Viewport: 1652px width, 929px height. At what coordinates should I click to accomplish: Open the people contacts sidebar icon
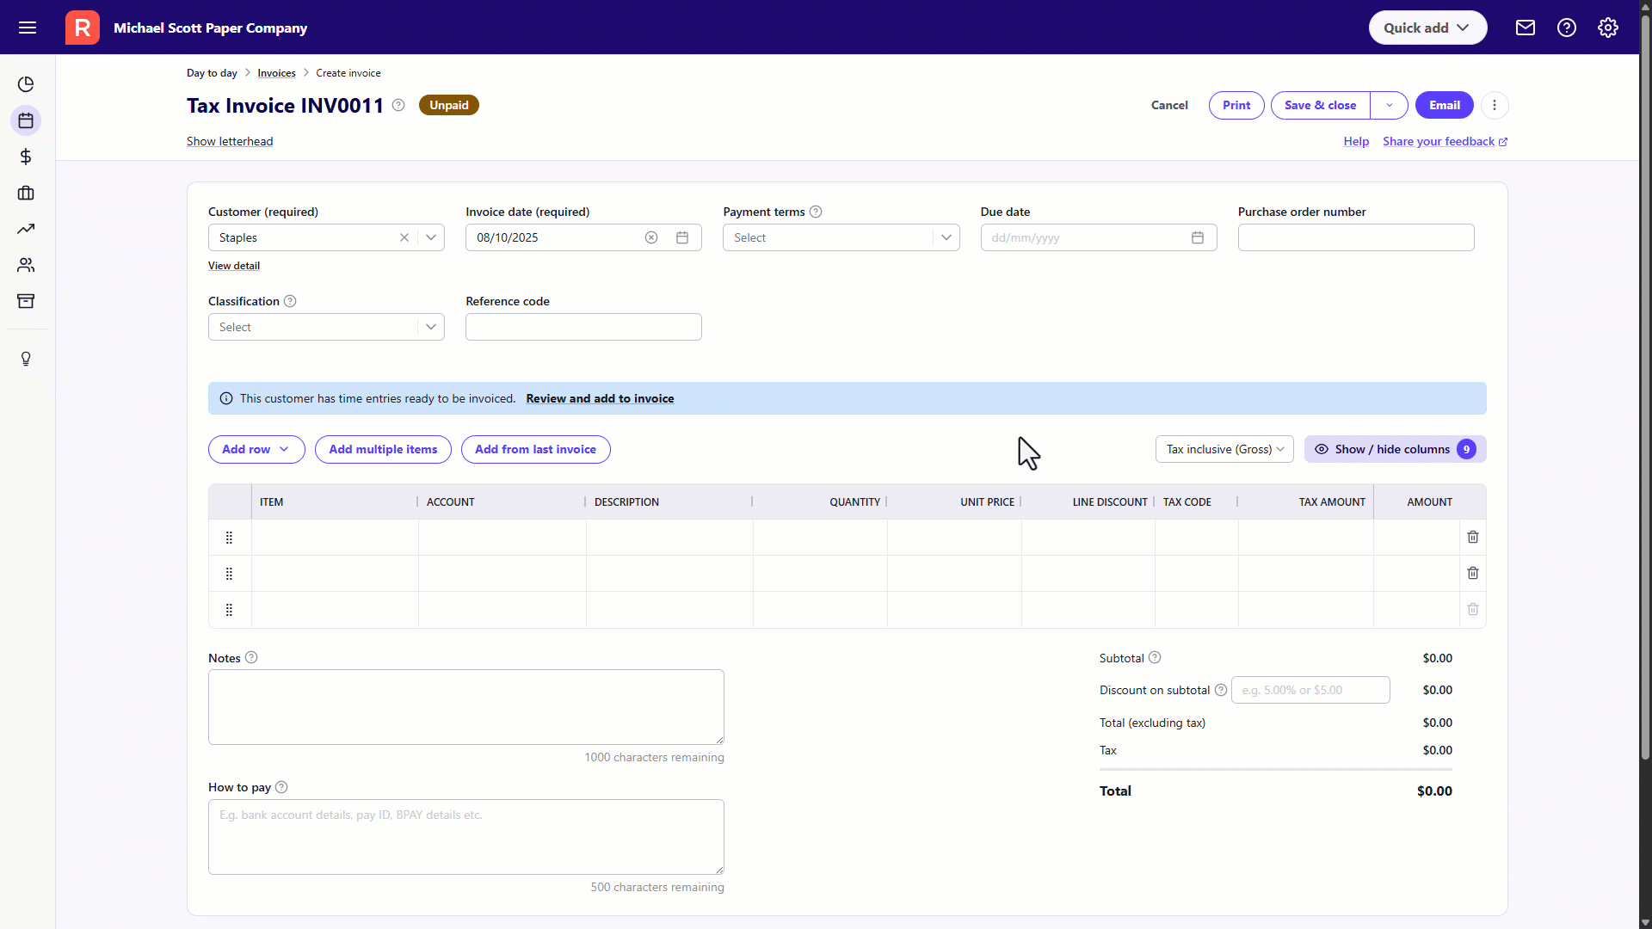(x=26, y=265)
